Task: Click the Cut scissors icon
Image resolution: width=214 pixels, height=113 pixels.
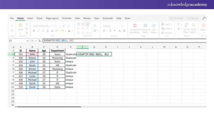Action: tap(26, 24)
